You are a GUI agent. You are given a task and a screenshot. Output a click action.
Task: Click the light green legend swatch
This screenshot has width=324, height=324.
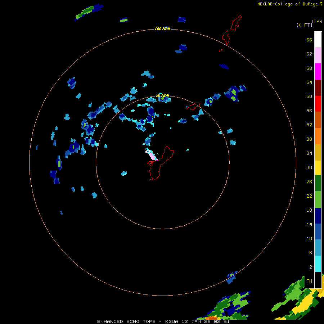(318, 199)
